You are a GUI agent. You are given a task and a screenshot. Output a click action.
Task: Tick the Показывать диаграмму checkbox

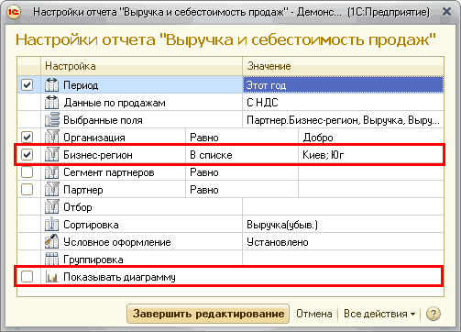pyautogui.click(x=27, y=277)
